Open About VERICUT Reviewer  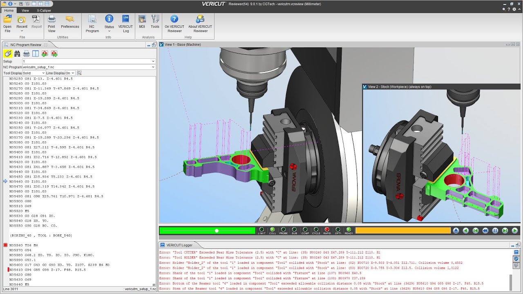coord(200,23)
